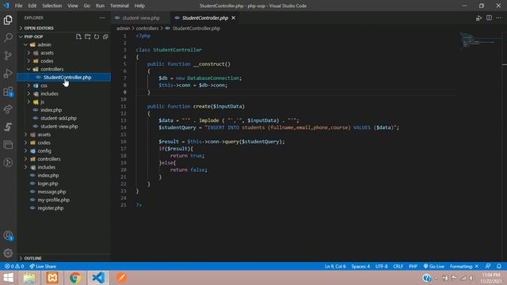Open XAMPP from the taskbar
The height and width of the screenshot is (285, 507).
(x=52, y=278)
